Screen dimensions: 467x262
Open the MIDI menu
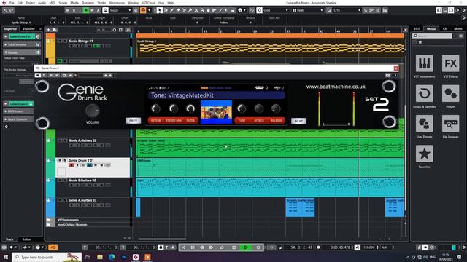pyautogui.click(x=52, y=3)
